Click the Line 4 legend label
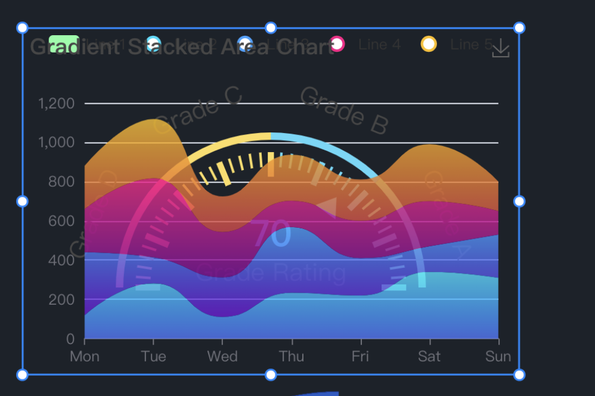 (x=380, y=44)
